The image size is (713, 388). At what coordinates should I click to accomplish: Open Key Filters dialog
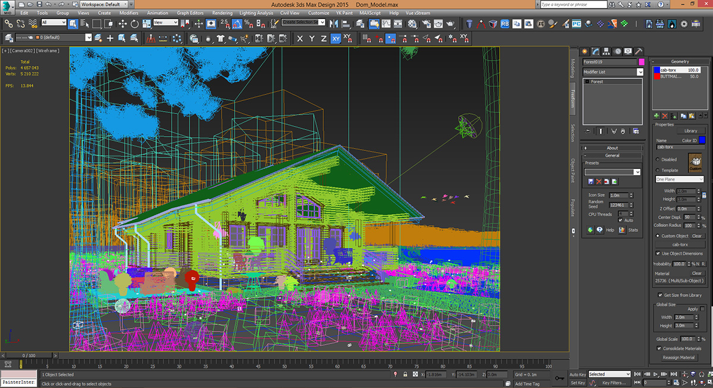coord(614,383)
